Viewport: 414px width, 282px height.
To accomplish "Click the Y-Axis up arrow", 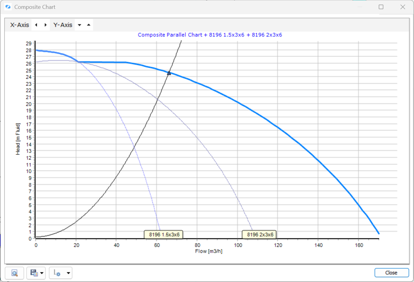I will pyautogui.click(x=89, y=25).
